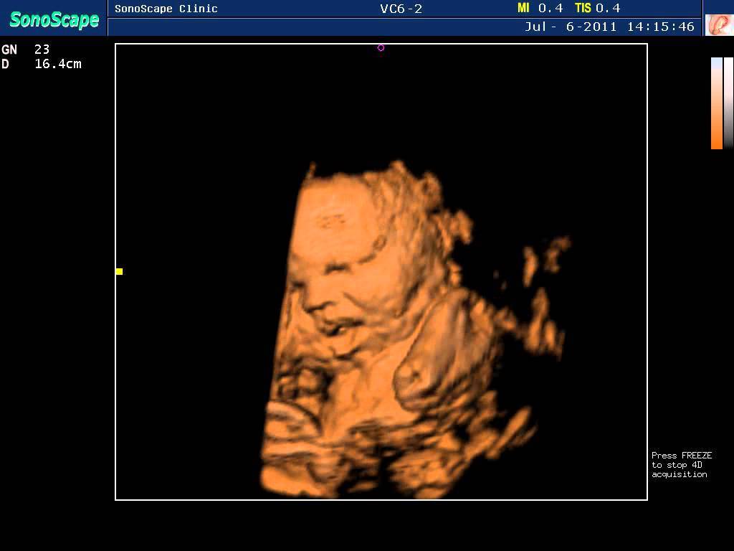The image size is (734, 551).
Task: Click the yellow square marker on left edge
Action: click(x=119, y=271)
